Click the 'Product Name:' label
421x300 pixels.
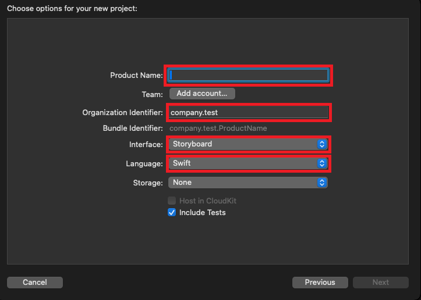click(x=136, y=75)
